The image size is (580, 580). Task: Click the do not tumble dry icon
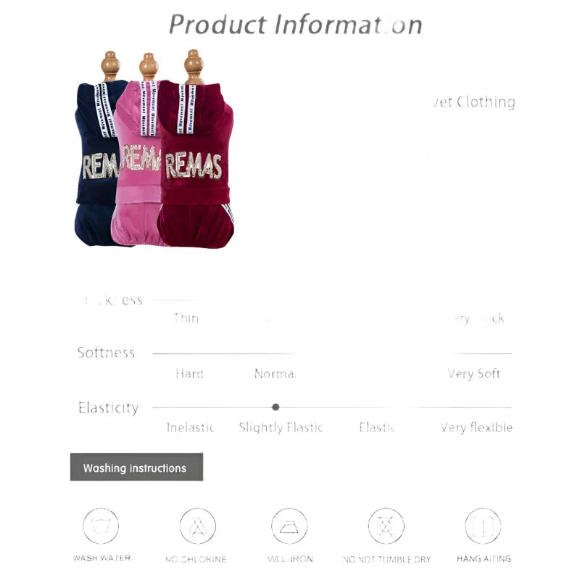point(386,526)
